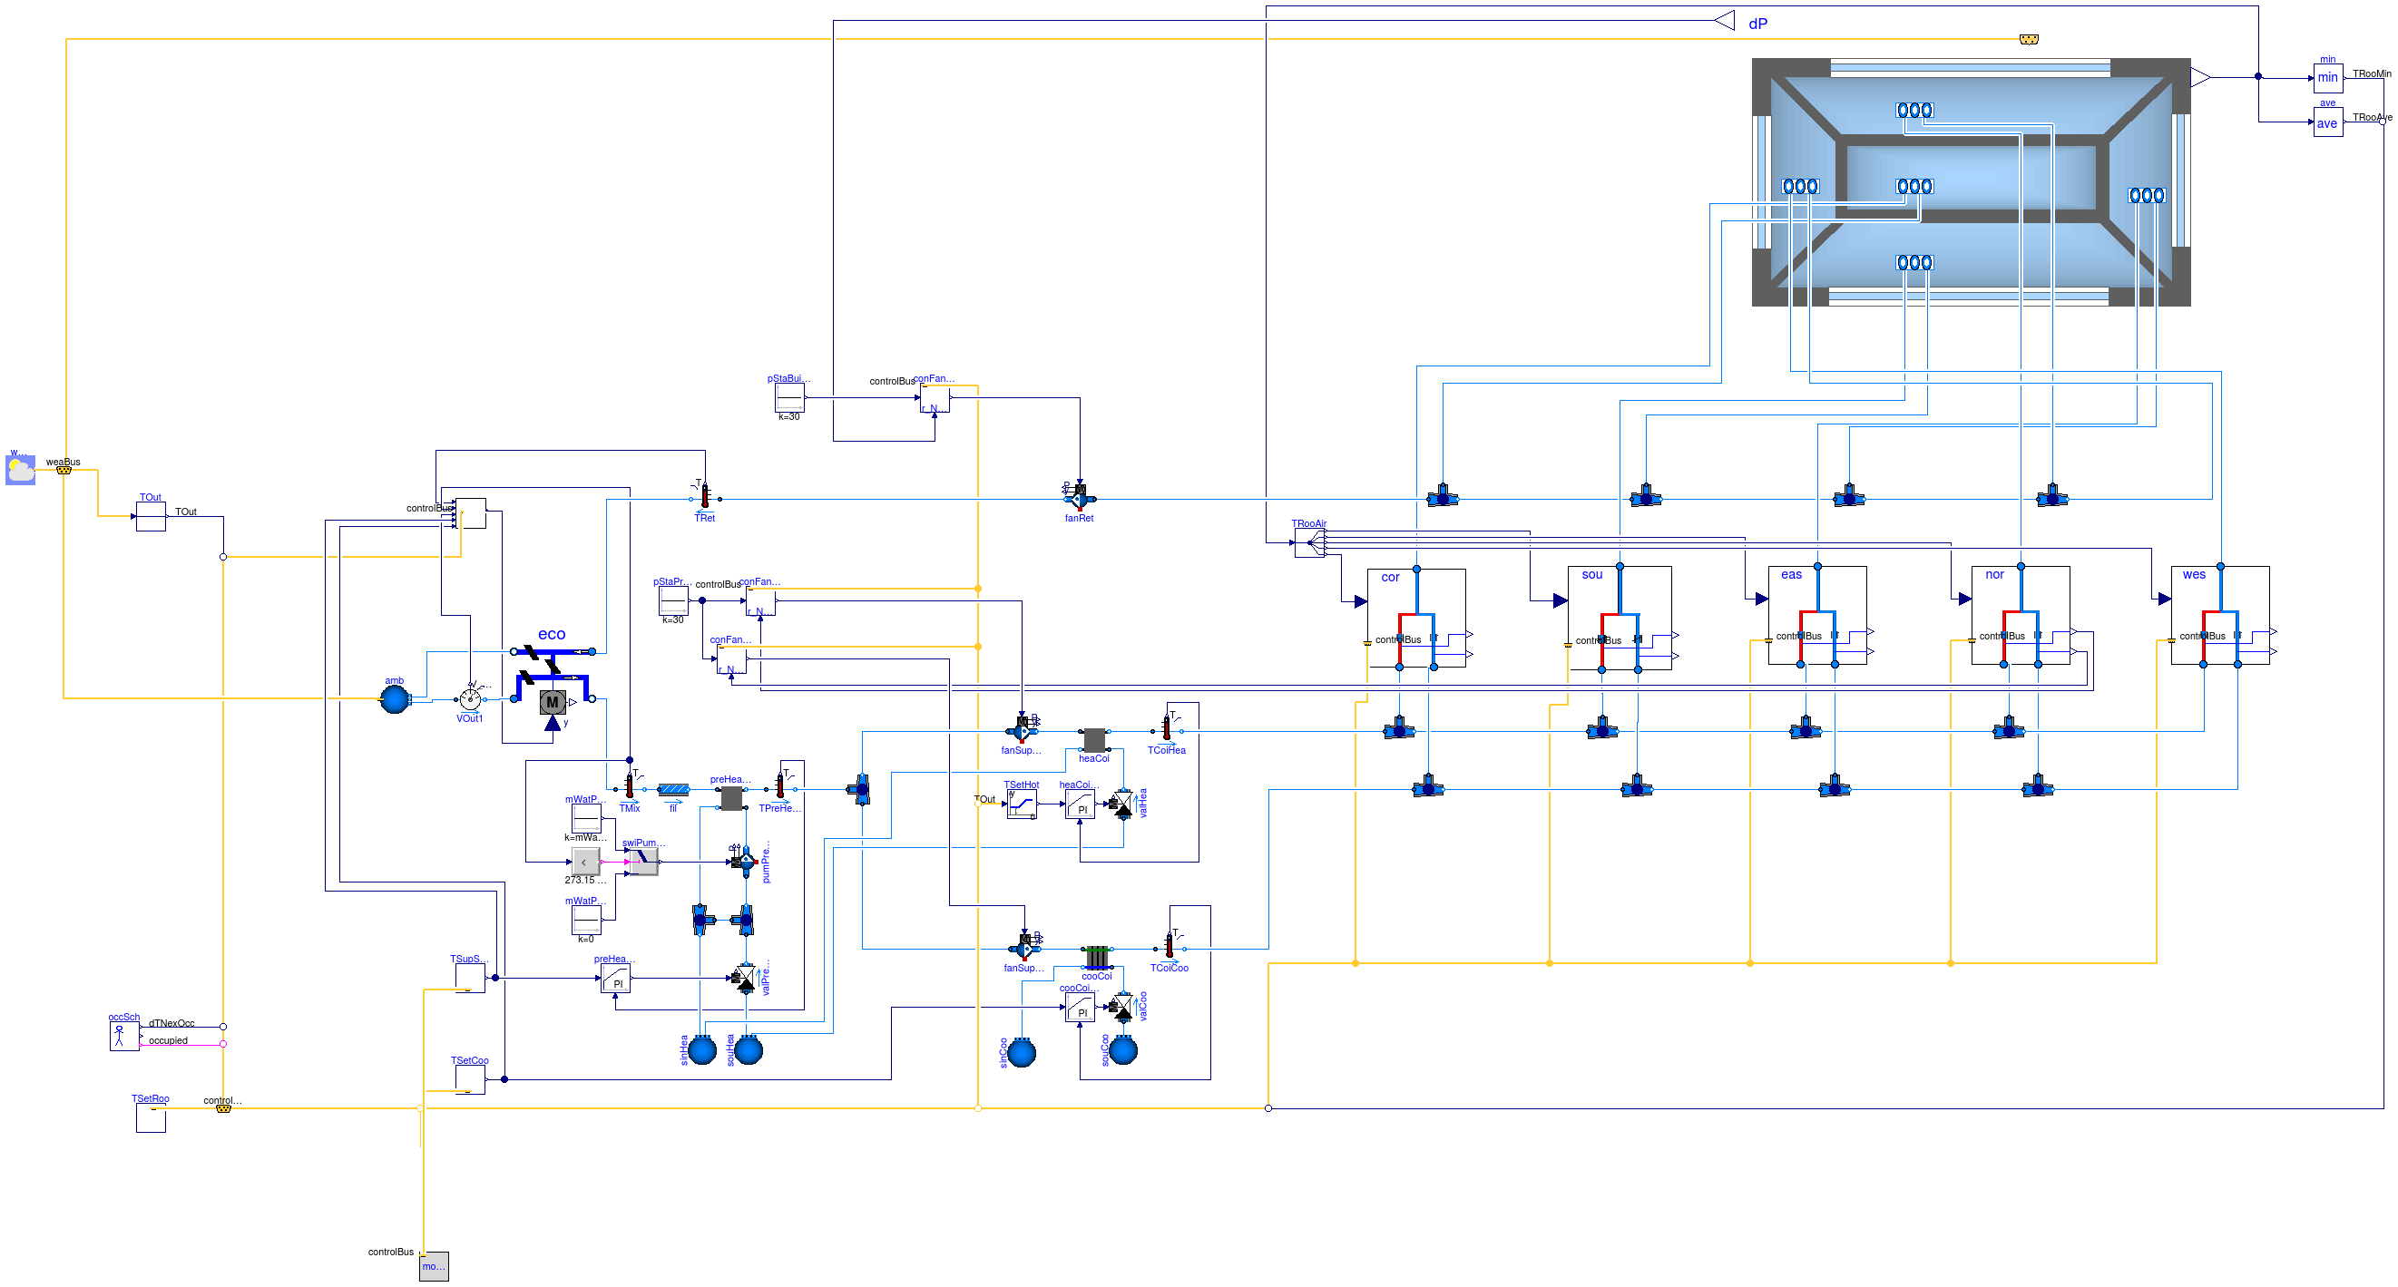Click the control bus connector near TSetRoo
This screenshot has height=1287, width=2398.
[x=223, y=1108]
